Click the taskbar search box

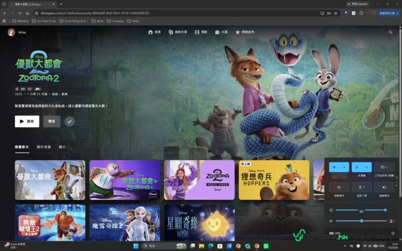pos(164,246)
